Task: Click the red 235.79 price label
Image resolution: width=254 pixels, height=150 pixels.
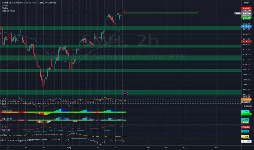Action: 247,8
